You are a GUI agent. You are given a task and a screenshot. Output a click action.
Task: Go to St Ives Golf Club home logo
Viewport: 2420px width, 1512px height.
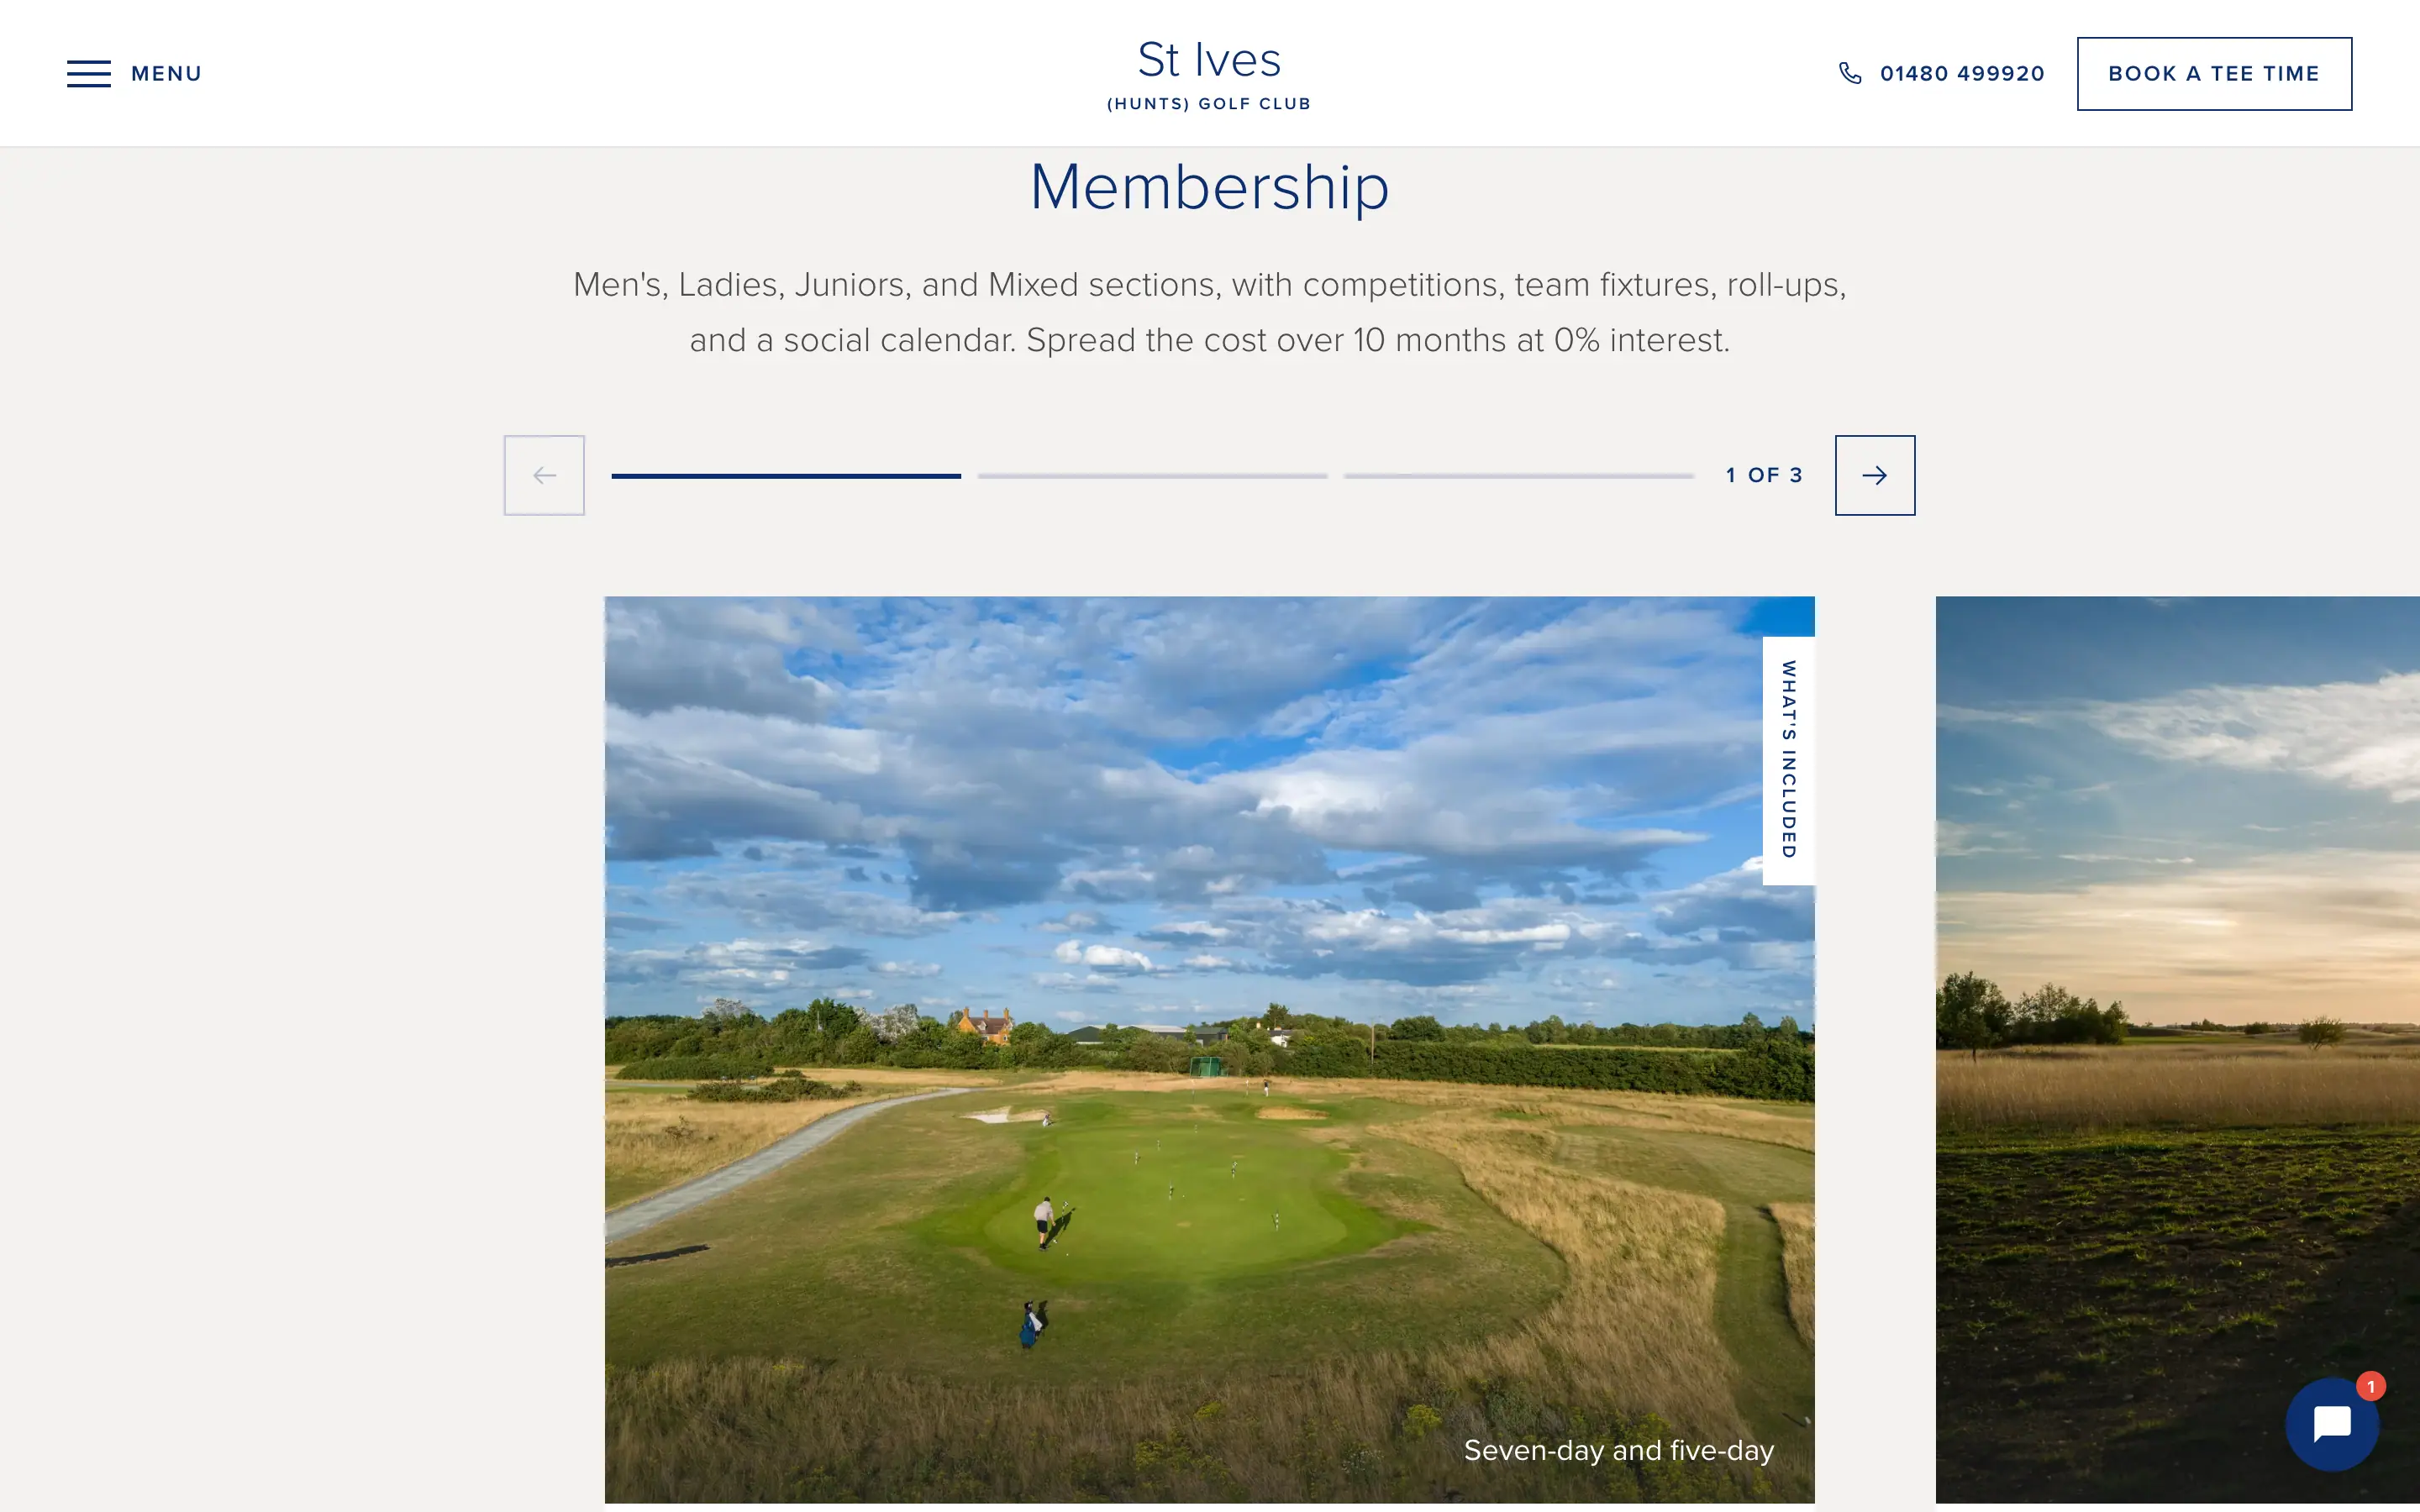[1209, 75]
